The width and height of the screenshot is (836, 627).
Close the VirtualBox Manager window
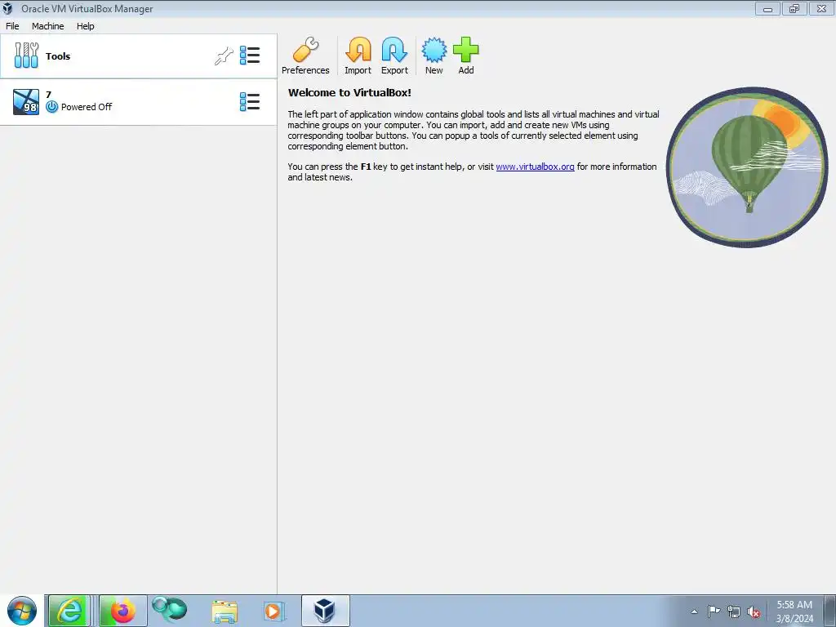821,8
